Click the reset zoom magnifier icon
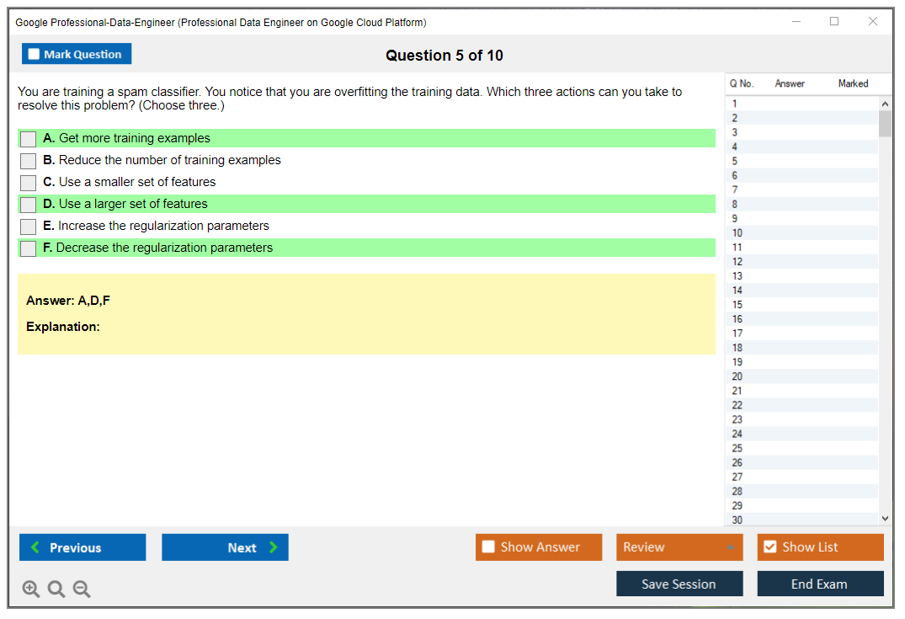Viewport: 905px width, 619px height. pyautogui.click(x=56, y=590)
